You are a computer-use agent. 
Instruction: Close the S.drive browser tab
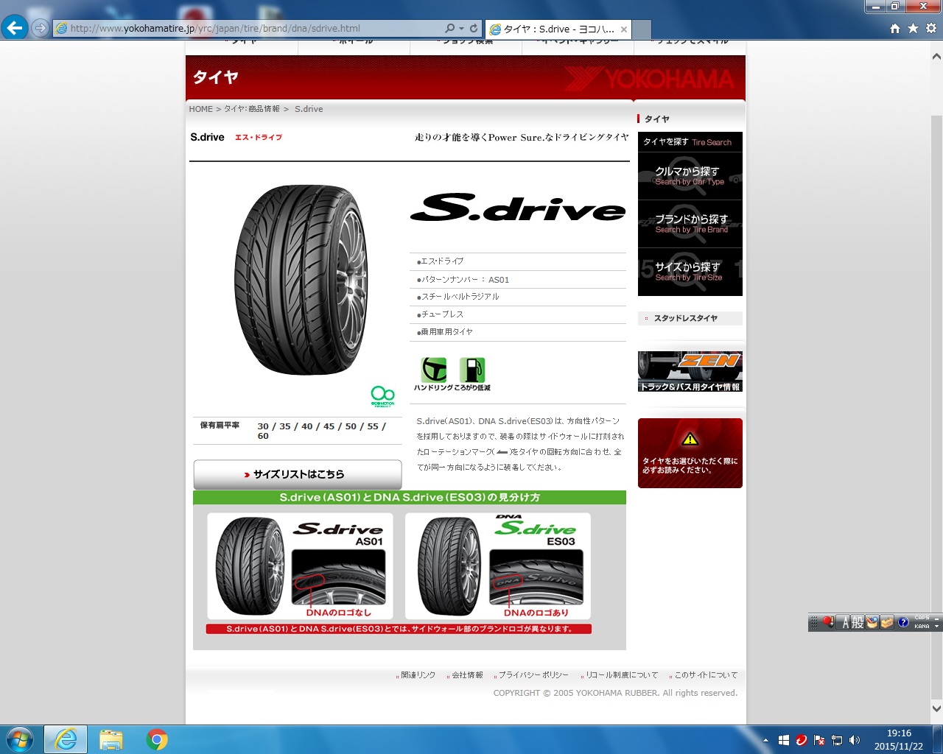pyautogui.click(x=624, y=29)
